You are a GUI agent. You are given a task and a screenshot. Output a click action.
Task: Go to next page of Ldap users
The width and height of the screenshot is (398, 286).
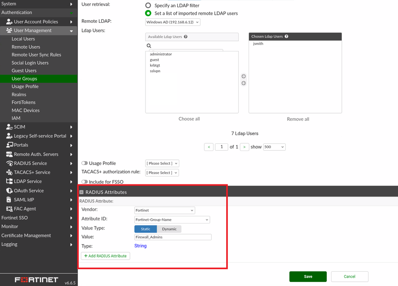245,147
